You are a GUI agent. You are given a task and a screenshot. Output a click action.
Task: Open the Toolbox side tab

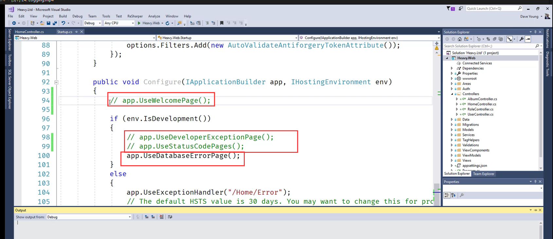click(x=10, y=60)
